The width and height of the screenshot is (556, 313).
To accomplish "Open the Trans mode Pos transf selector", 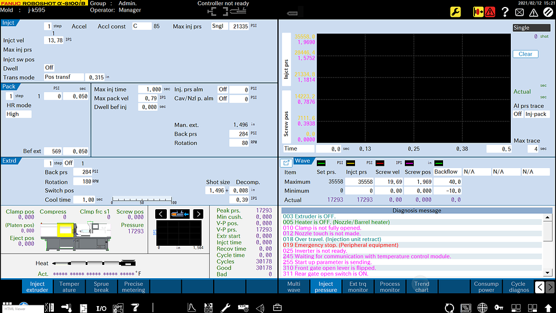I will [x=64, y=77].
